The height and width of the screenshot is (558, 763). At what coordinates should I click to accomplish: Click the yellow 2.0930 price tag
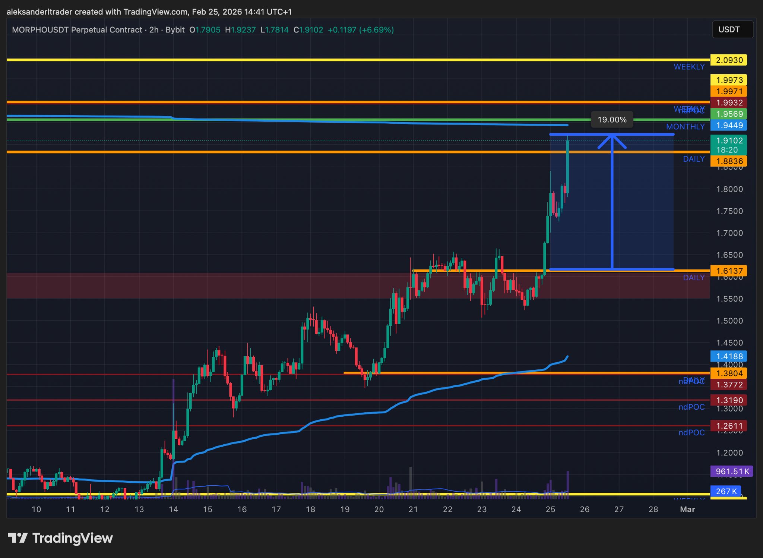pos(729,60)
